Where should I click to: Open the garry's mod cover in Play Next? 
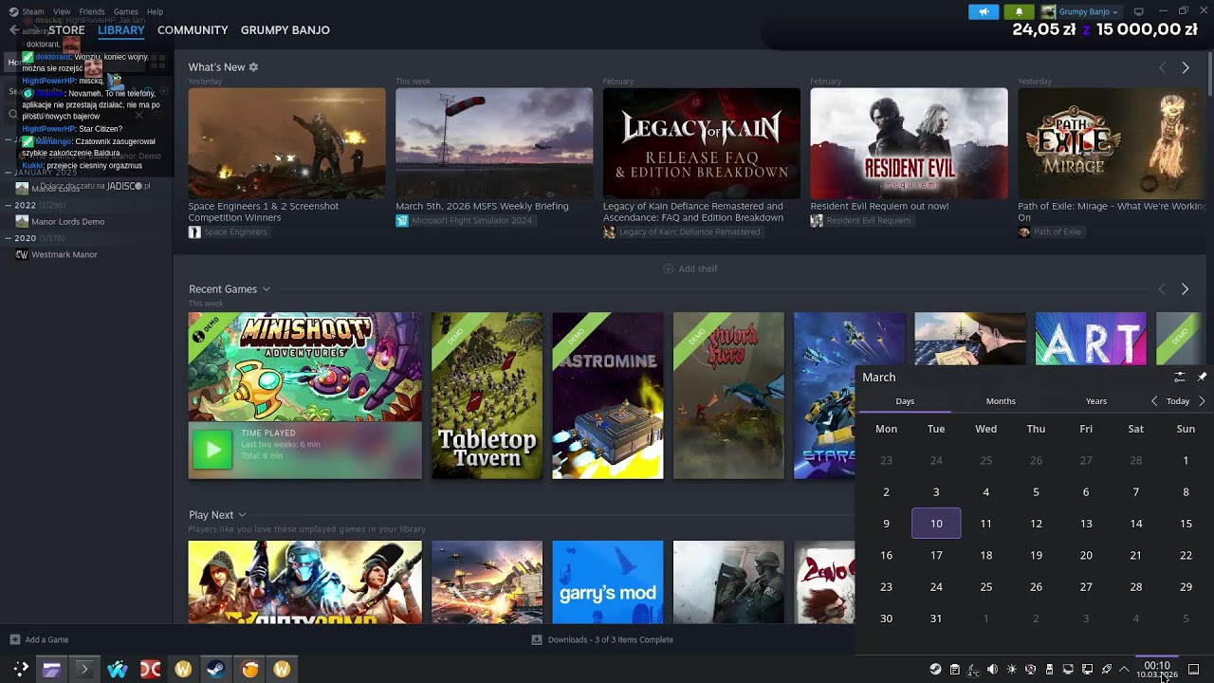[x=608, y=582]
